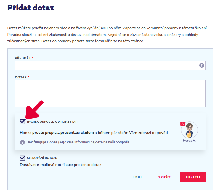Click the "Sledování dotazu" label text

[42, 158]
